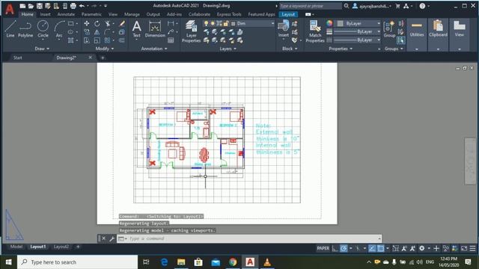Expand the Annotation panel
This screenshot has height=269, width=479.
pyautogui.click(x=154, y=49)
